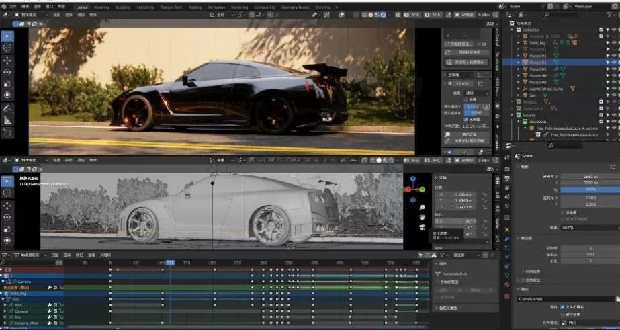The image size is (620, 330).
Task: Open the Texture properties tab icon
Action: click(x=507, y=296)
